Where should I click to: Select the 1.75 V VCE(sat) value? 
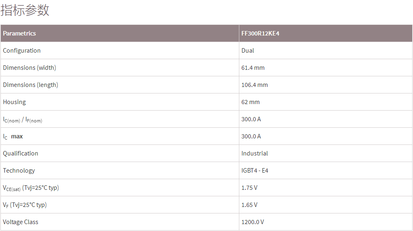pyautogui.click(x=250, y=188)
